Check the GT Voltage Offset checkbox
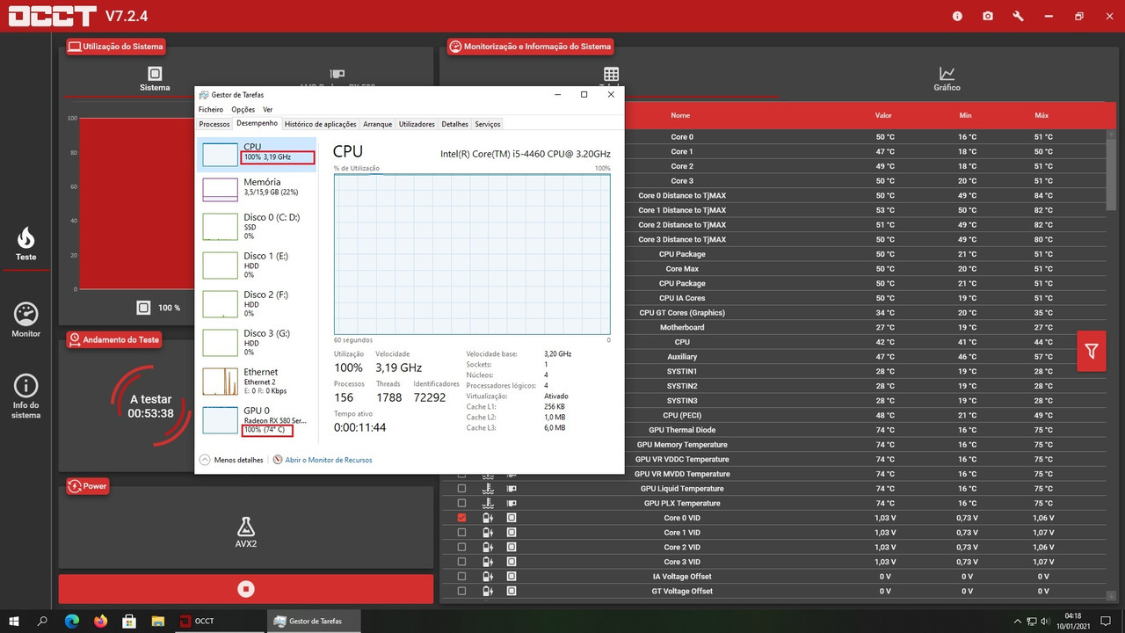 461,591
